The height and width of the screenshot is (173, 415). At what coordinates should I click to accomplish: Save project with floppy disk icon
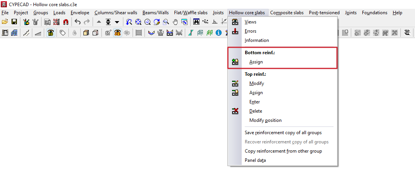click(14, 22)
